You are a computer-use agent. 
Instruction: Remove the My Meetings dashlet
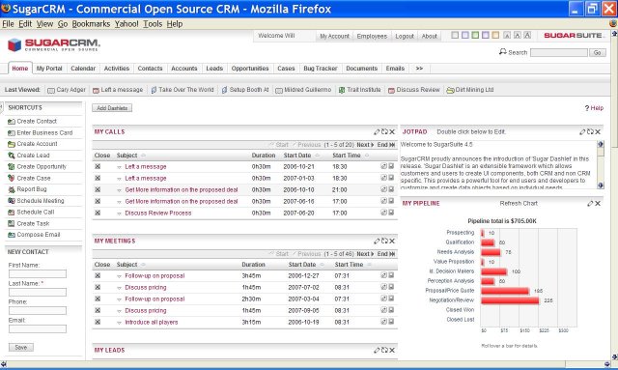[x=392, y=241]
